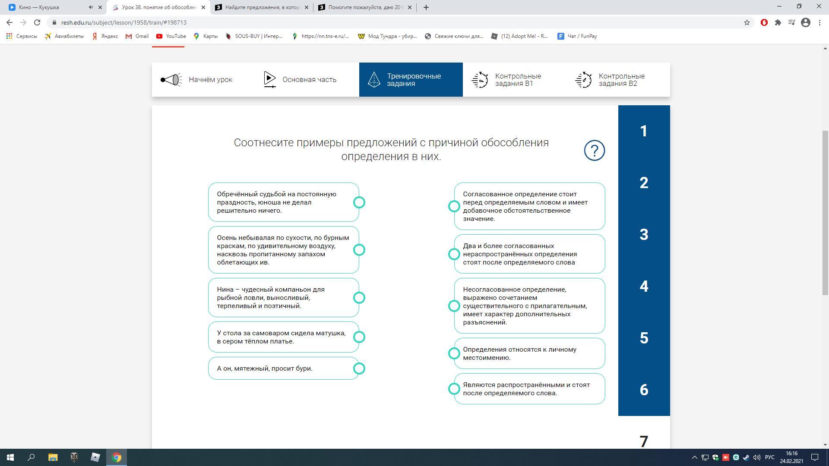The height and width of the screenshot is (466, 829).
Task: Click the Opera extension red icon
Action: pos(764,22)
